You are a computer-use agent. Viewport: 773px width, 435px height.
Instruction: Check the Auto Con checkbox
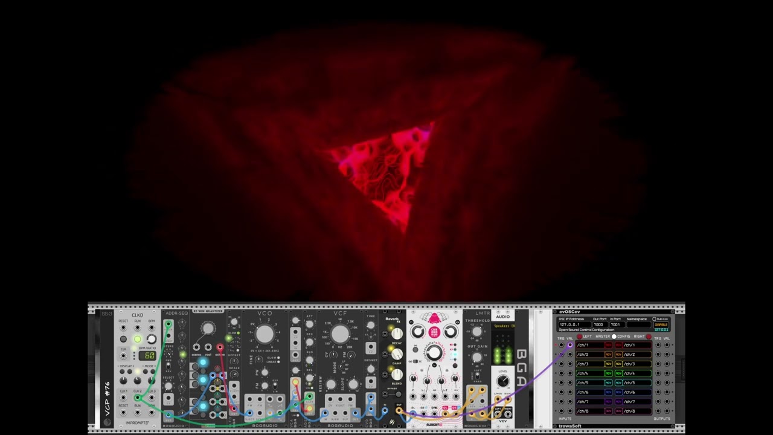point(654,319)
